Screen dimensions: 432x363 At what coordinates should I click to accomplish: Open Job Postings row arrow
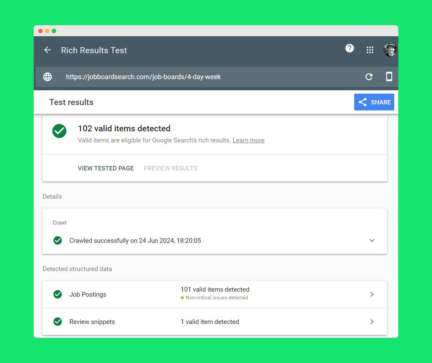click(x=372, y=294)
